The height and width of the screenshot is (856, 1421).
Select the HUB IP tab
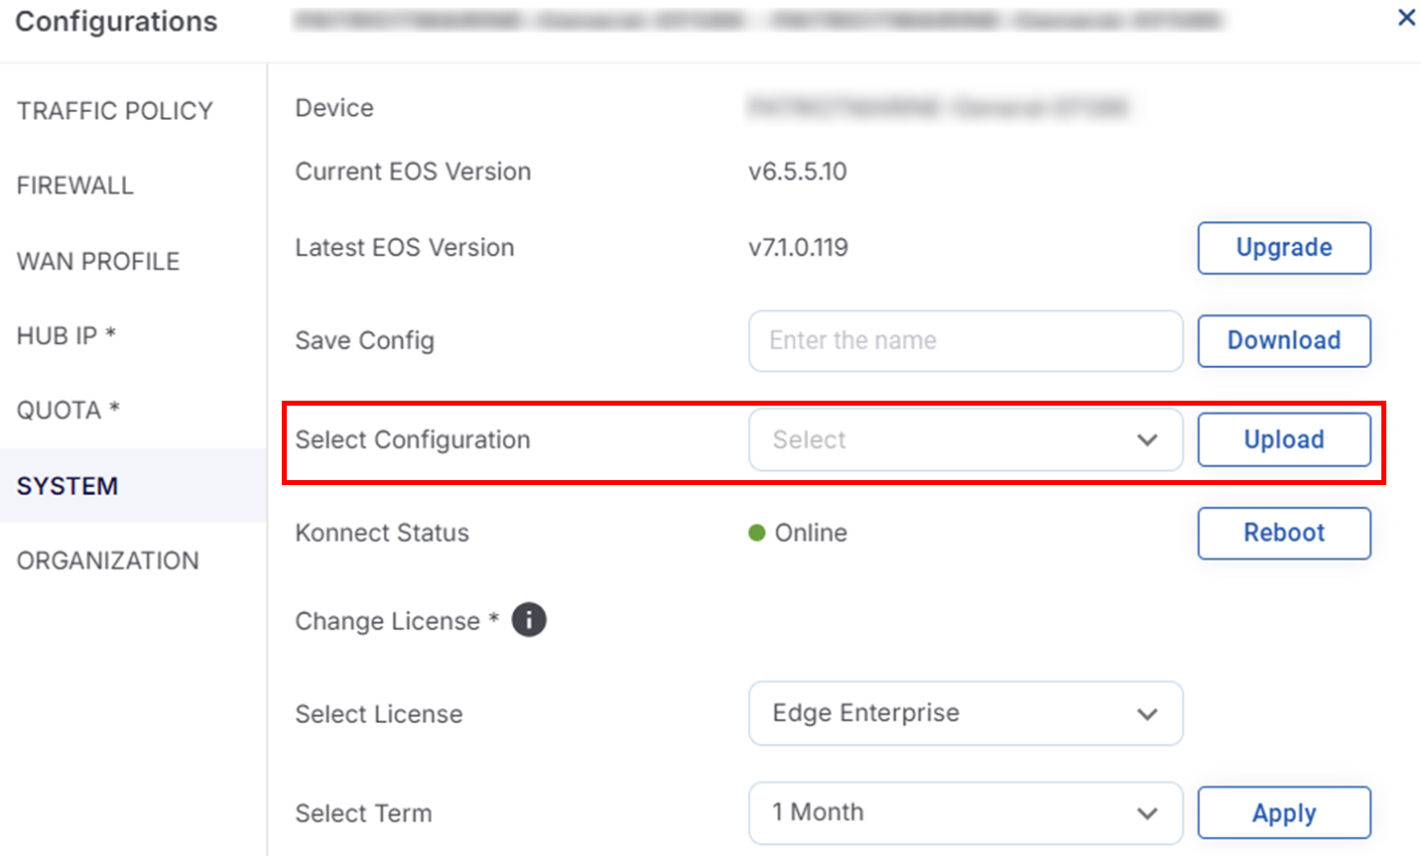point(66,336)
